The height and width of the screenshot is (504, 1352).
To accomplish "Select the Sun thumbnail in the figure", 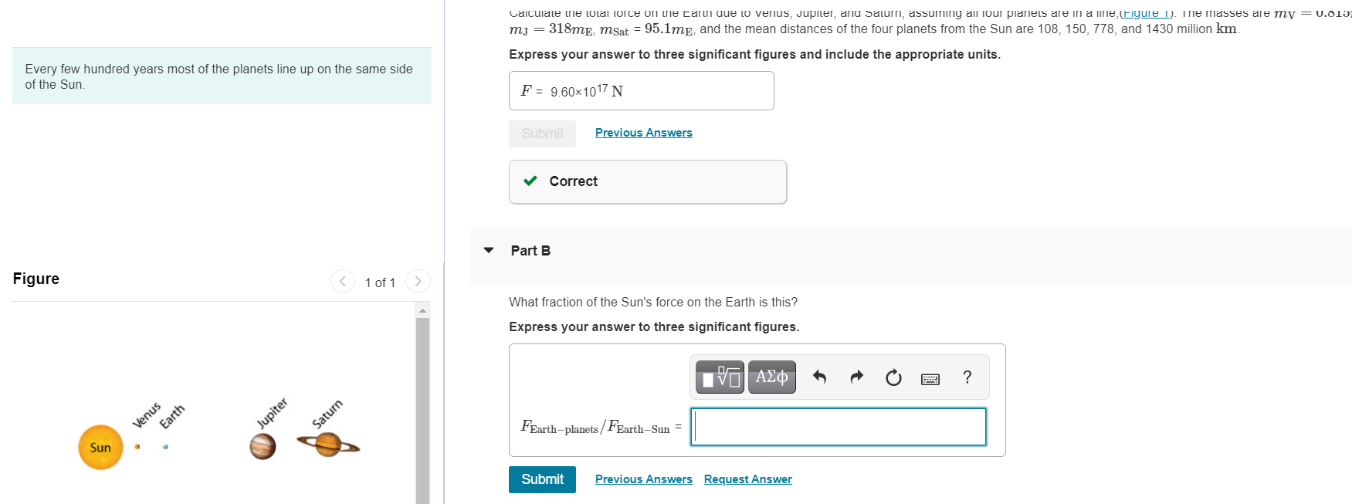I will [x=100, y=447].
